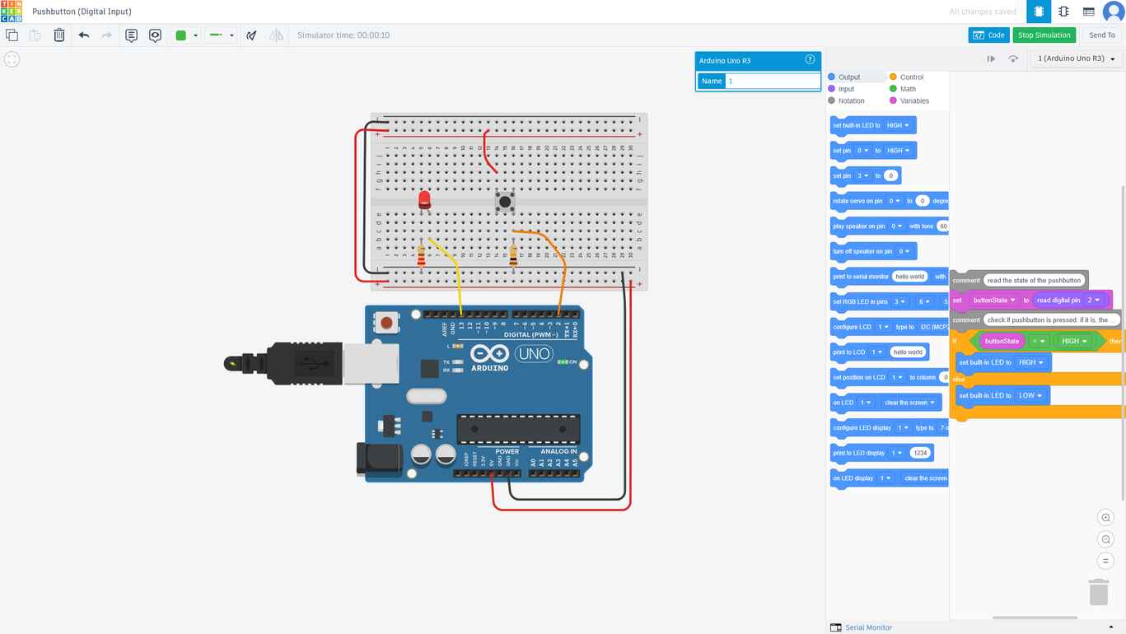Open HIGH dropdown in the if condition
Viewport: 1126px width, 634px height.
click(x=1073, y=341)
